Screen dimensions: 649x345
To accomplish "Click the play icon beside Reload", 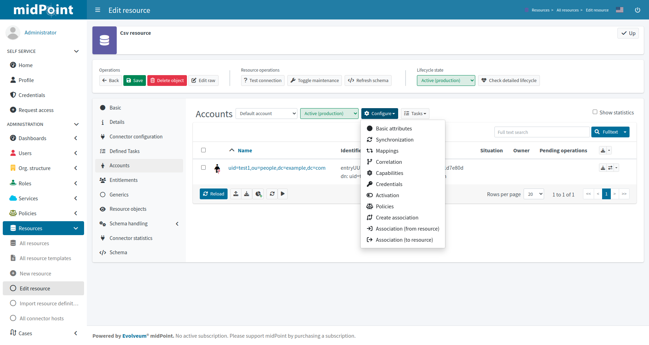I will click(282, 194).
